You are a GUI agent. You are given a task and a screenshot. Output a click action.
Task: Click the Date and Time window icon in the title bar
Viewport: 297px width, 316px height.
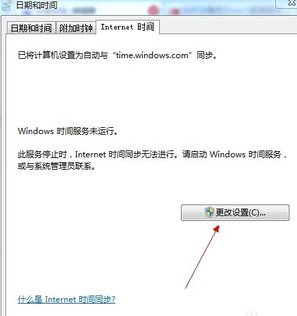point(6,5)
